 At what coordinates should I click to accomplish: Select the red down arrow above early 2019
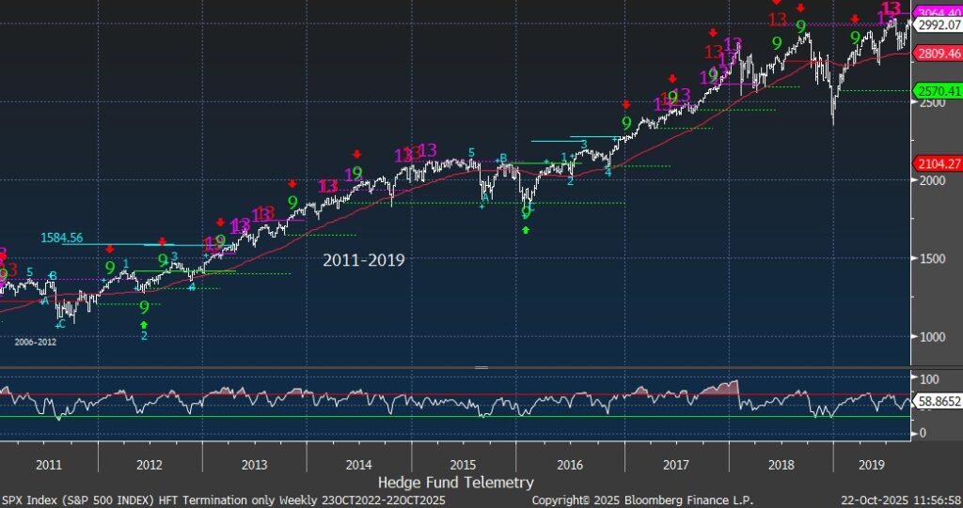point(854,19)
